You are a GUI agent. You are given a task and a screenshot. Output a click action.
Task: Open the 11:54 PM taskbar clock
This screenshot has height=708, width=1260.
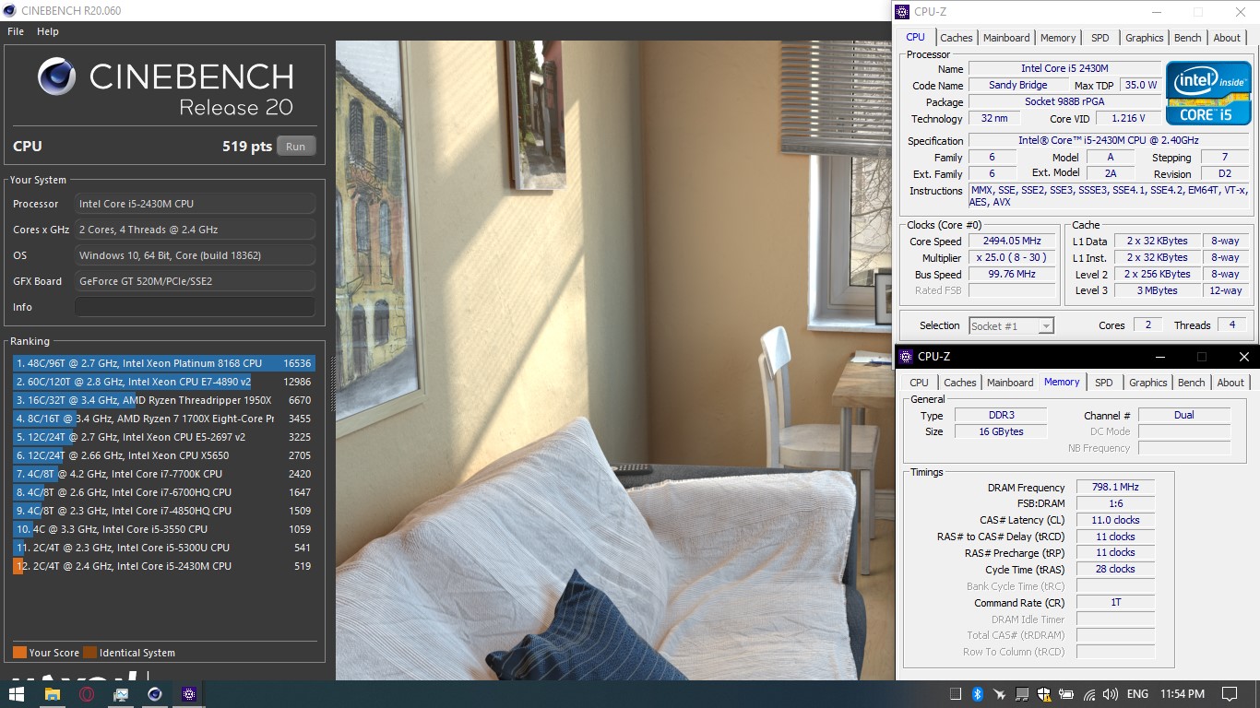point(1183,694)
